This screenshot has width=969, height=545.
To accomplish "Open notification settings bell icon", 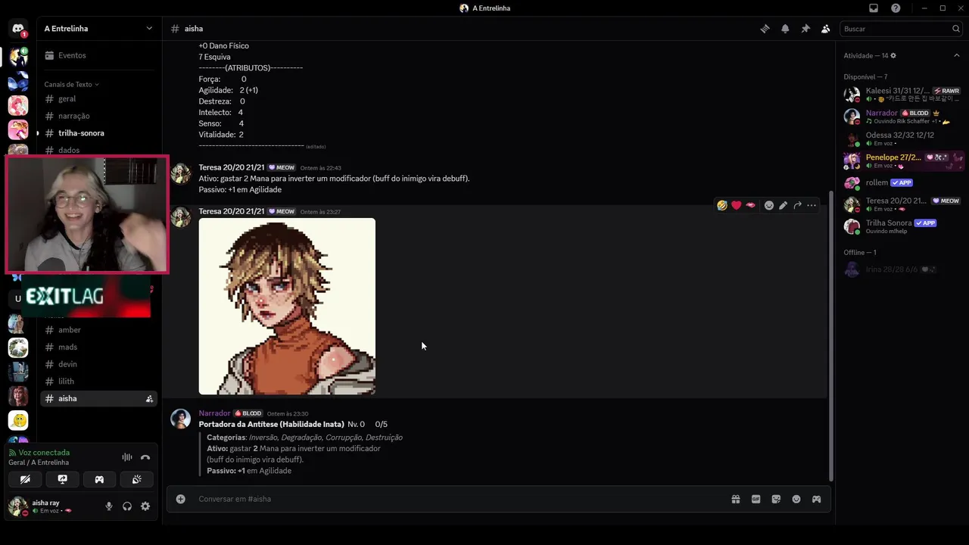I will point(785,29).
